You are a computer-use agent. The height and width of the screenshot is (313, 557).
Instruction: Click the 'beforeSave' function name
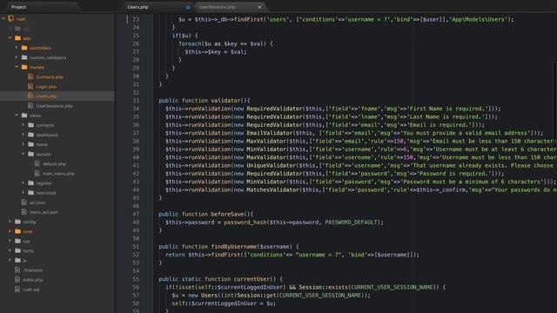click(x=227, y=214)
